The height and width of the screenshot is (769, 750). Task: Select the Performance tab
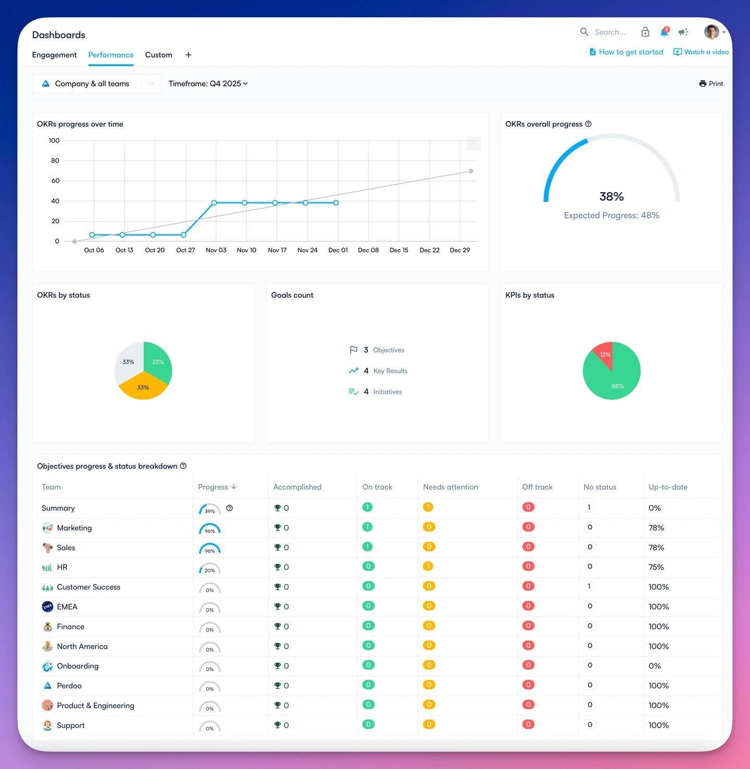pyautogui.click(x=111, y=55)
